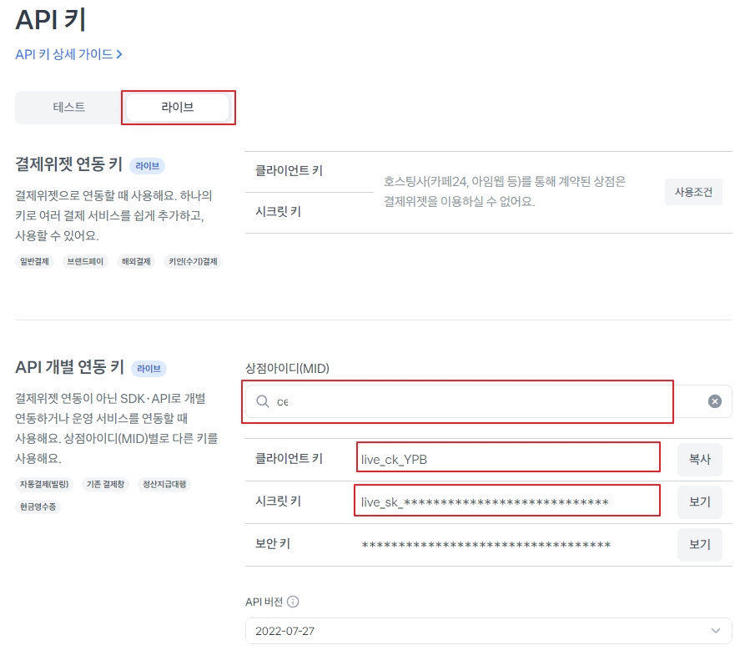The width and height of the screenshot is (745, 655).
Task: Click the API 키 page title
Action: pos(50,20)
